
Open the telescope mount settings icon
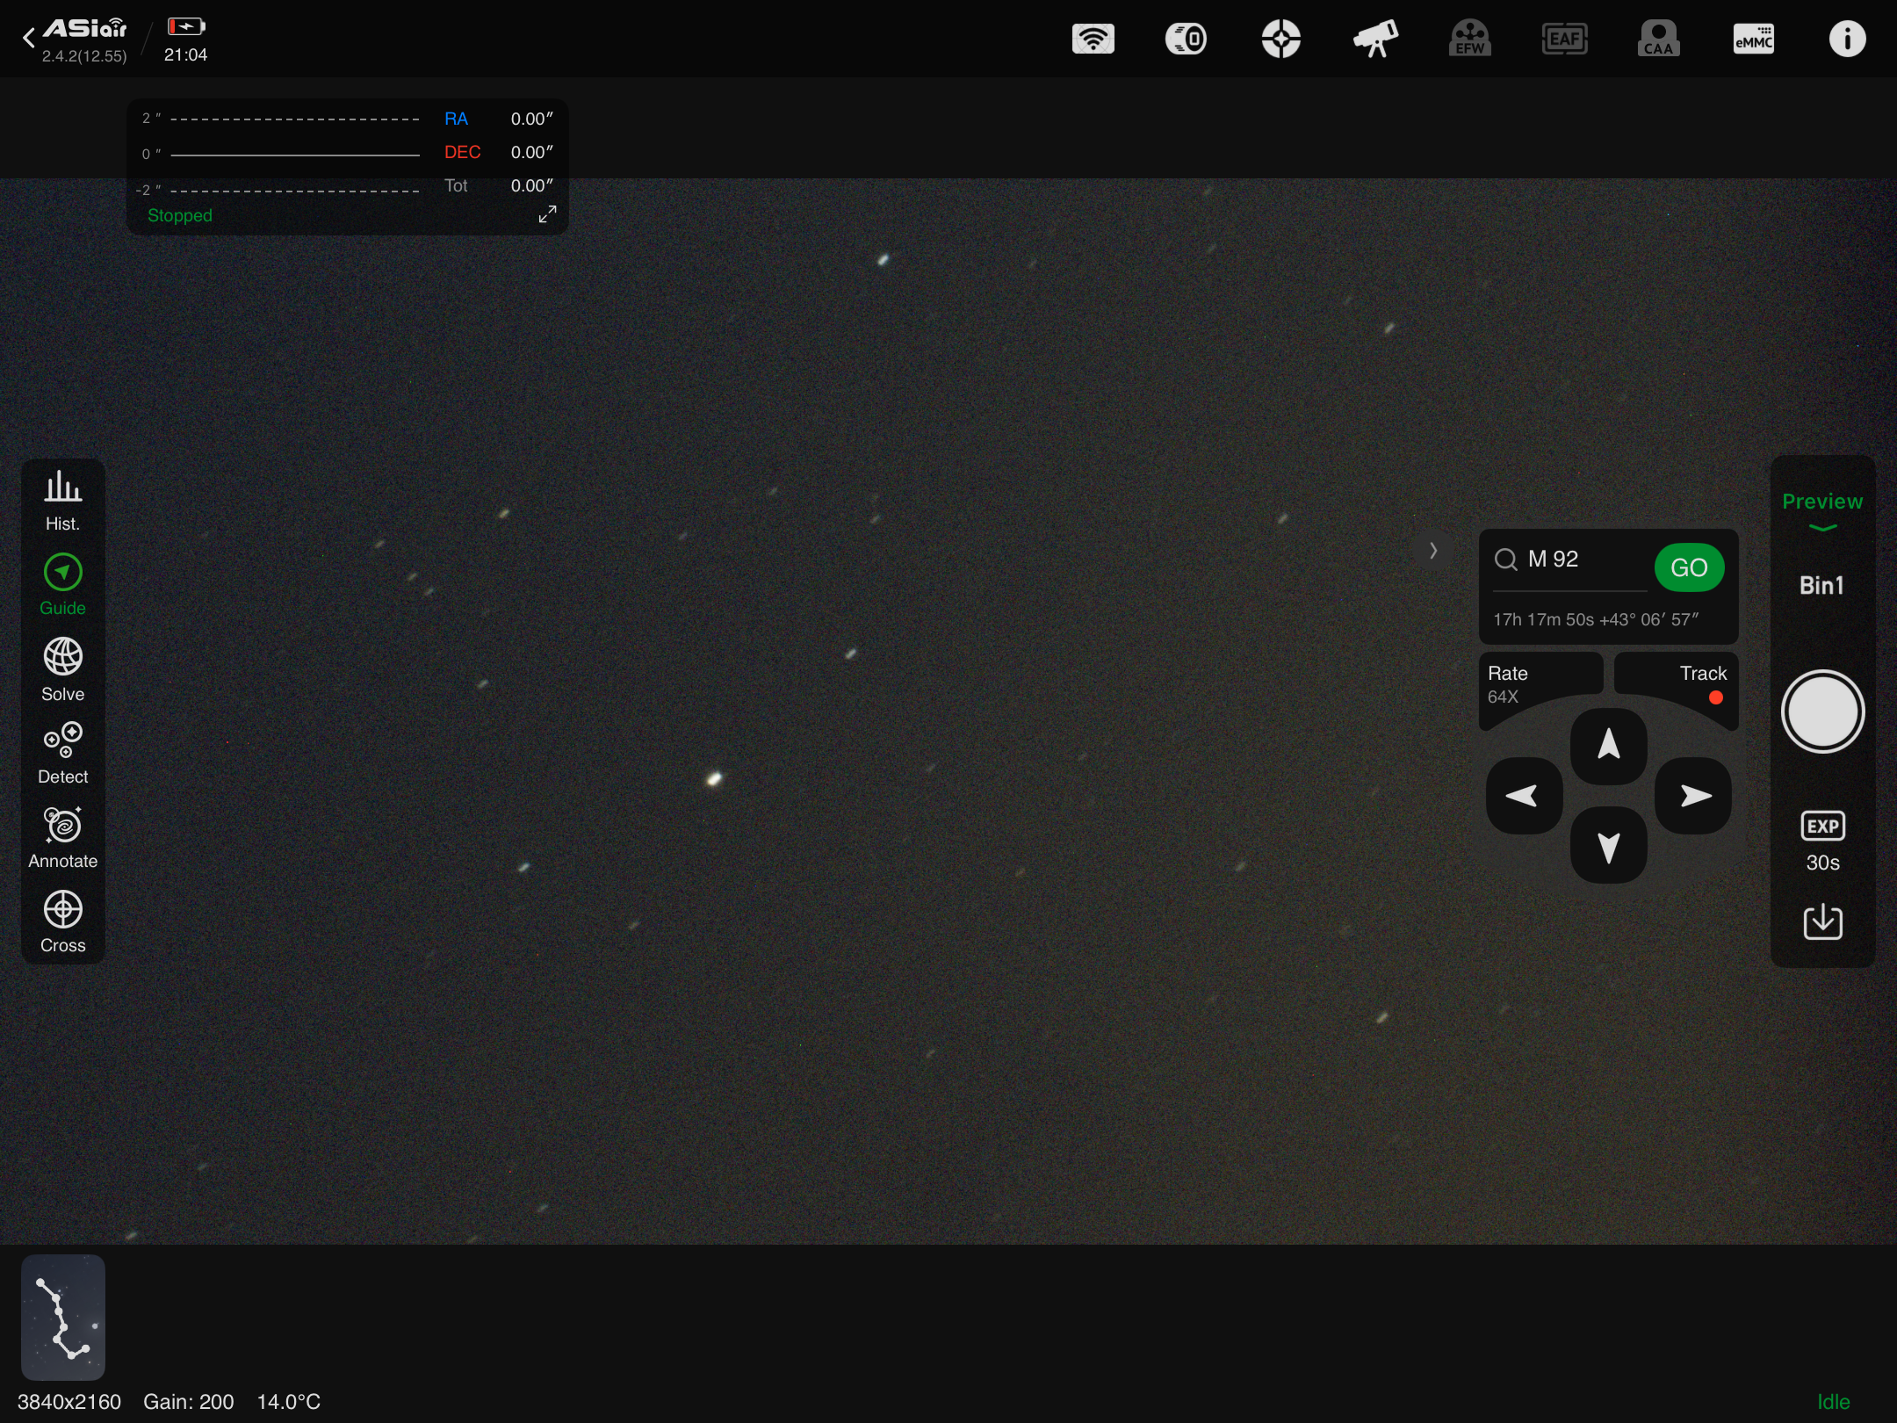click(x=1375, y=39)
